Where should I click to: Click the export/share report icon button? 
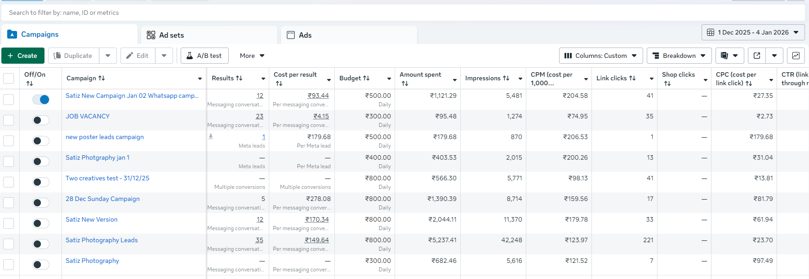point(757,56)
